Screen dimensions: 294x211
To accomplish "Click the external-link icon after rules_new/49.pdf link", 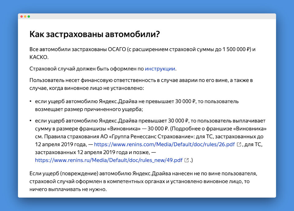I will 187,160.
